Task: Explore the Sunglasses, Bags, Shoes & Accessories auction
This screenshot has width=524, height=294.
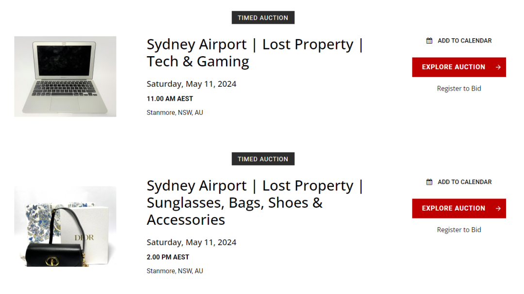Action: 454,209
